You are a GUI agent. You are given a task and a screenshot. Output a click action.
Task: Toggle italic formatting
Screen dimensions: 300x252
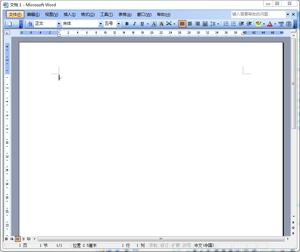click(134, 24)
